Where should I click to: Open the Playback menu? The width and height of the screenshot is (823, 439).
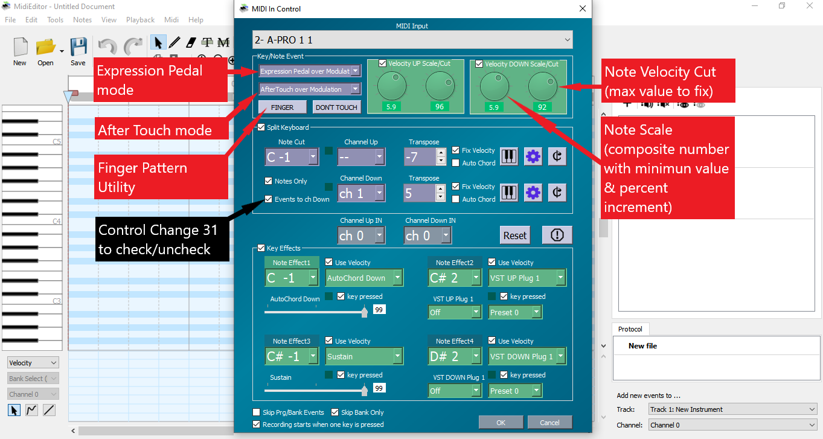pos(141,20)
